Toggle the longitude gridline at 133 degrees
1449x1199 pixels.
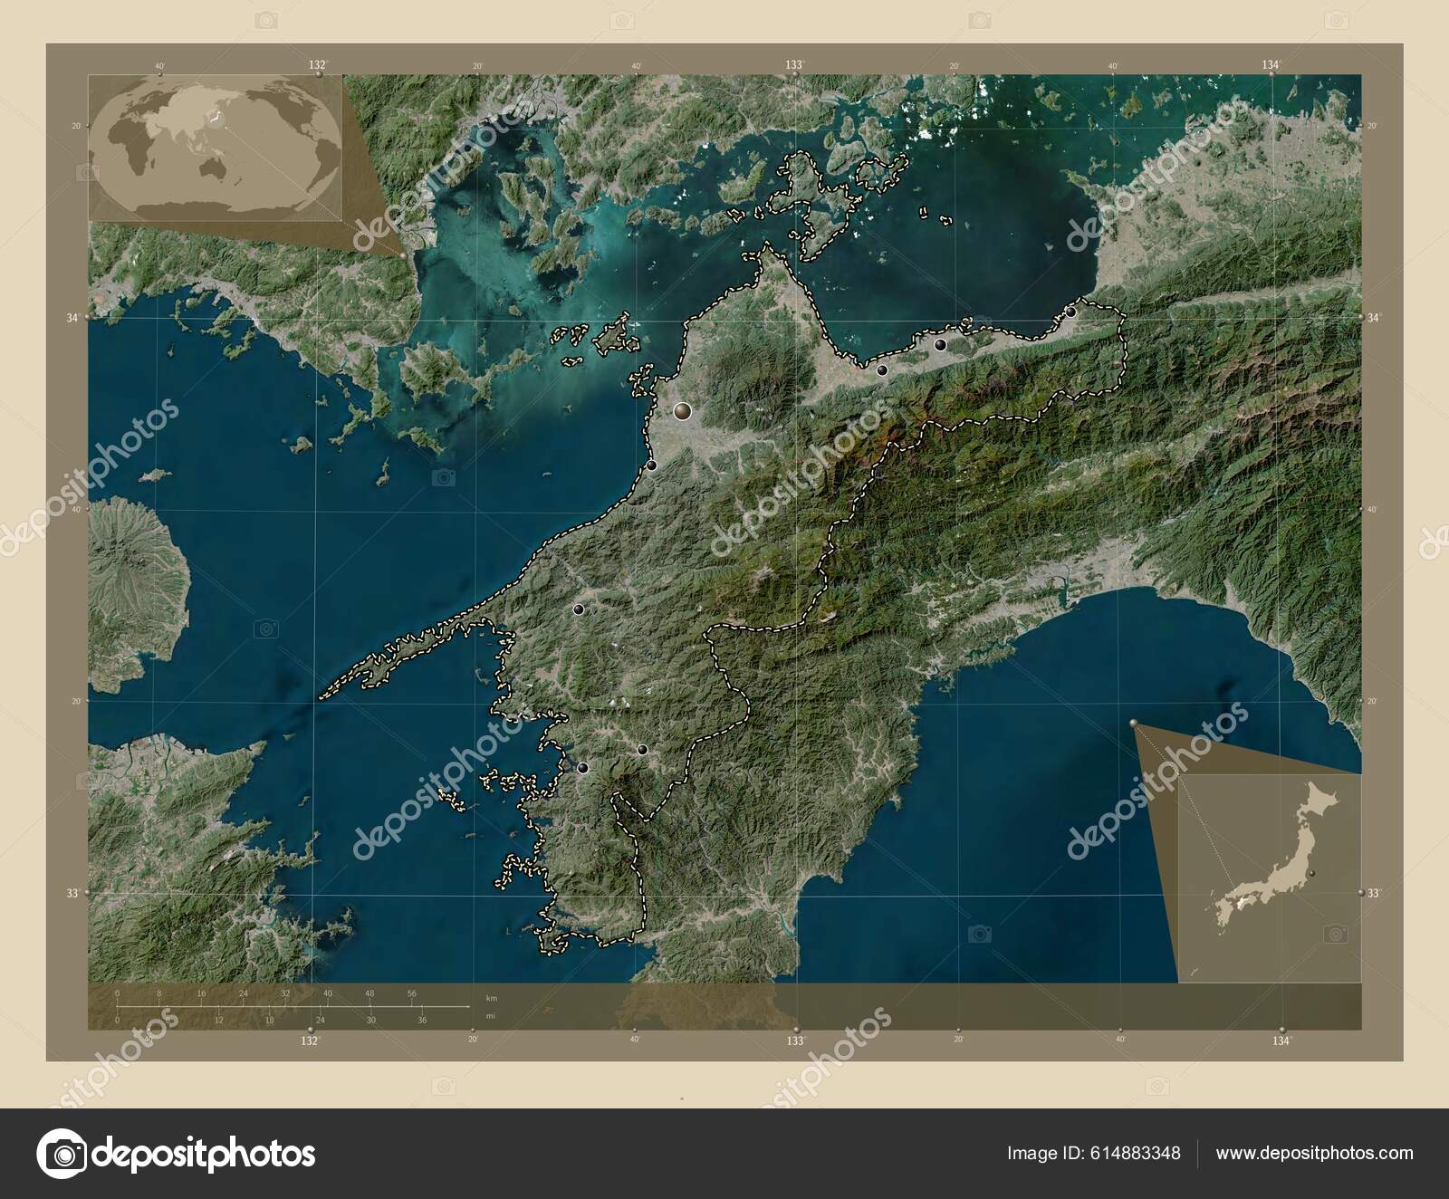(x=797, y=543)
